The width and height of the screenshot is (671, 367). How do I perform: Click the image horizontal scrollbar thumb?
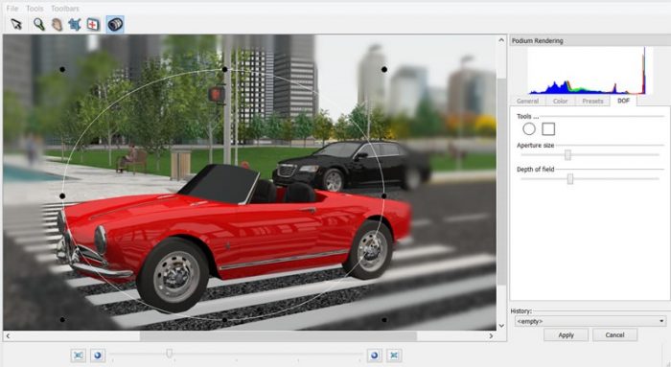[x=278, y=335]
